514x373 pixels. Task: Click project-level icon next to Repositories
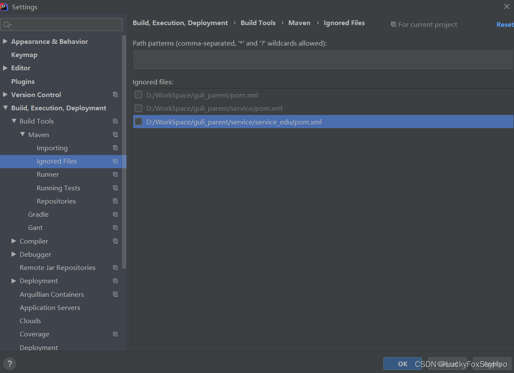115,201
